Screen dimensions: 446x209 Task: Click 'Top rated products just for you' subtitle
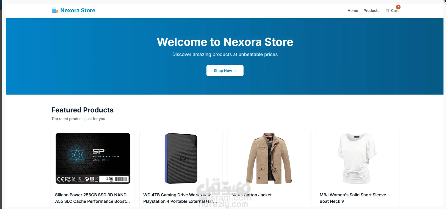click(x=78, y=119)
